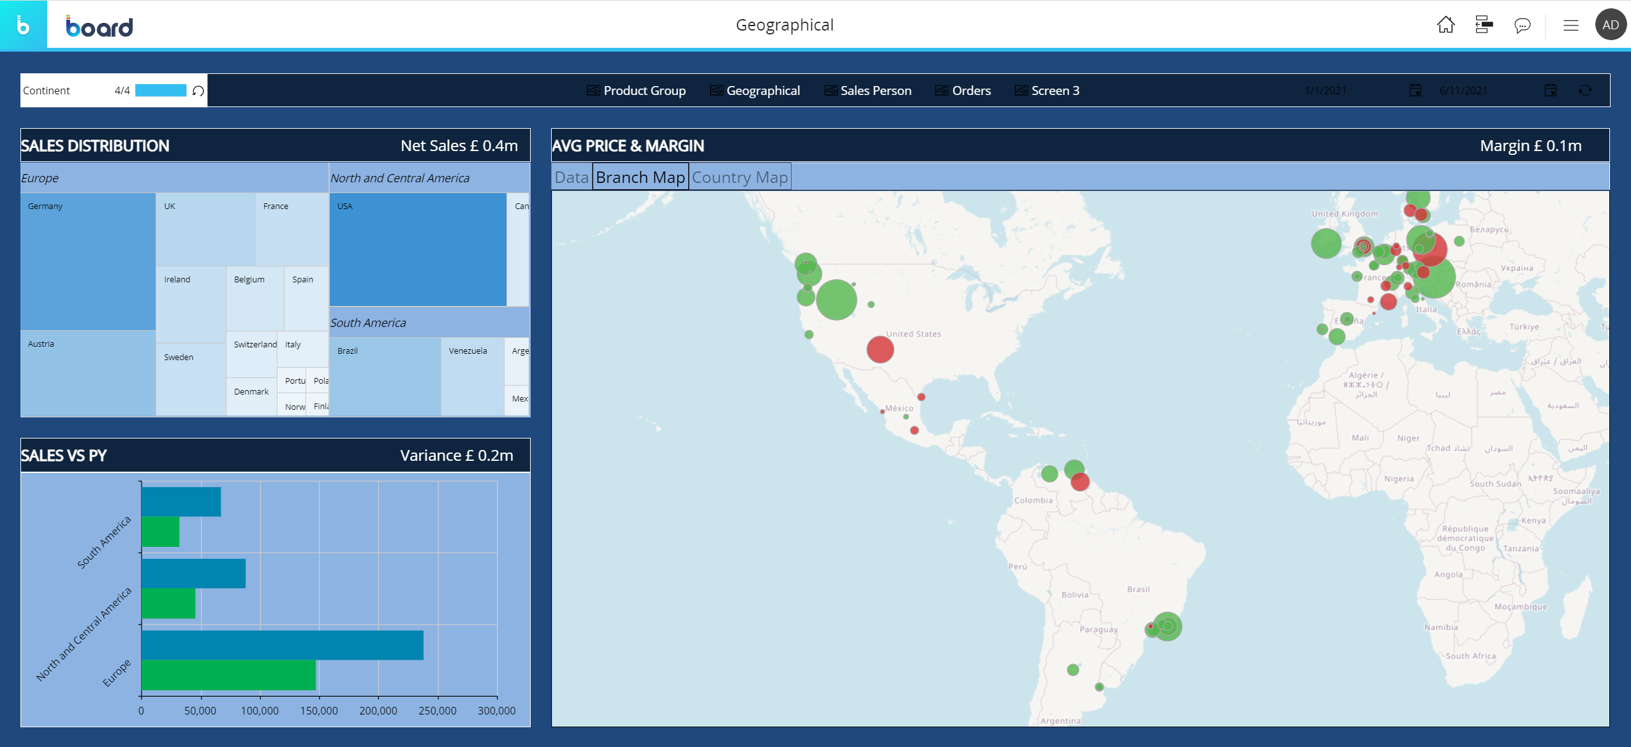Screen dimensions: 1631x747
Task: Open the presentations panel icon
Action: coord(1484,25)
